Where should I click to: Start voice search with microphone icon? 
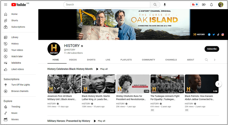click(165, 5)
